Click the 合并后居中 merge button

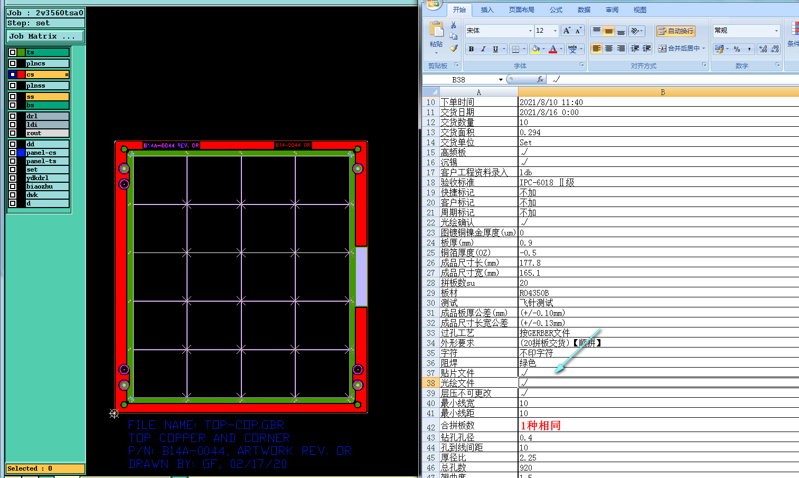[x=678, y=49]
